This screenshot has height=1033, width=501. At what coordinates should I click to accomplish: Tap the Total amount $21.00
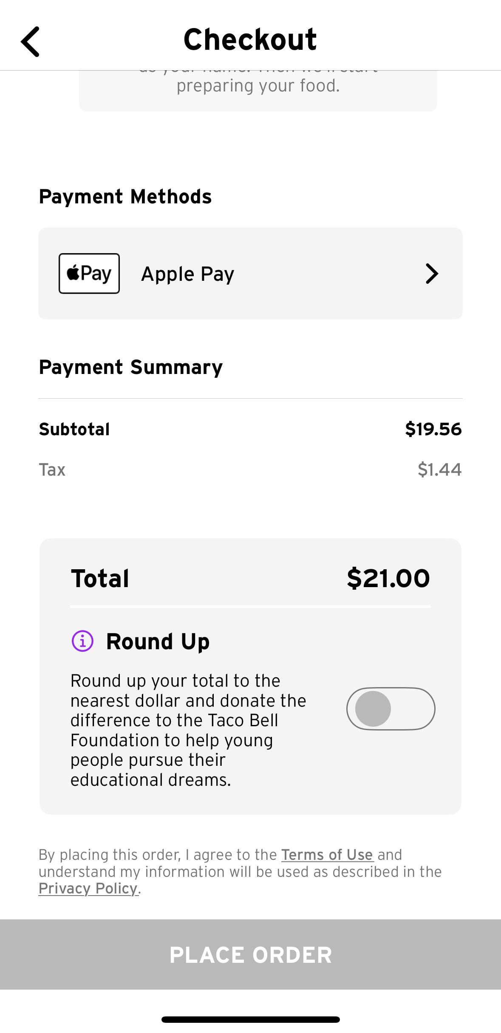point(388,578)
